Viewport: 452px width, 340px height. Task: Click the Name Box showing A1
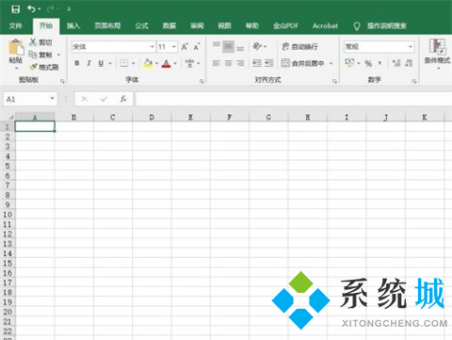pos(30,99)
